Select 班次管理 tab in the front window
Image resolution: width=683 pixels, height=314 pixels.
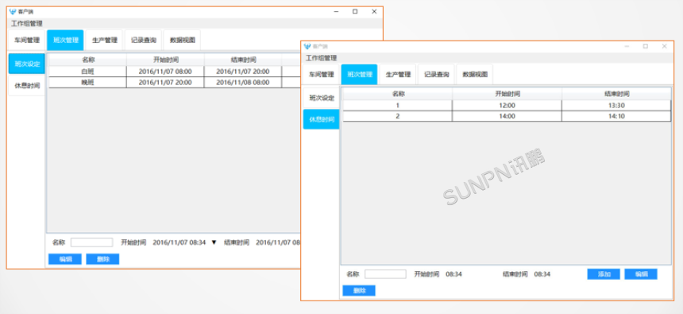(359, 74)
